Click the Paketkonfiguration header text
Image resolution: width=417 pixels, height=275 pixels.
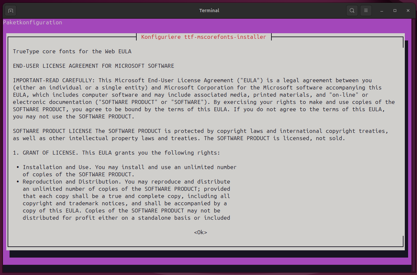(33, 23)
